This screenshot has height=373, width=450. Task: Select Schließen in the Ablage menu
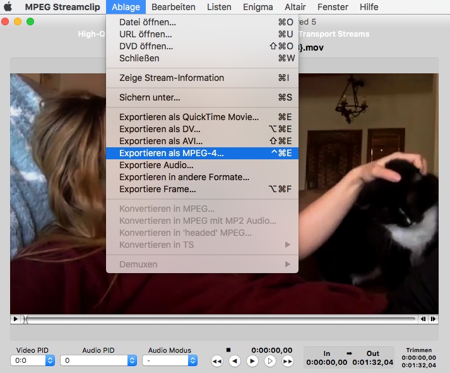[202, 58]
